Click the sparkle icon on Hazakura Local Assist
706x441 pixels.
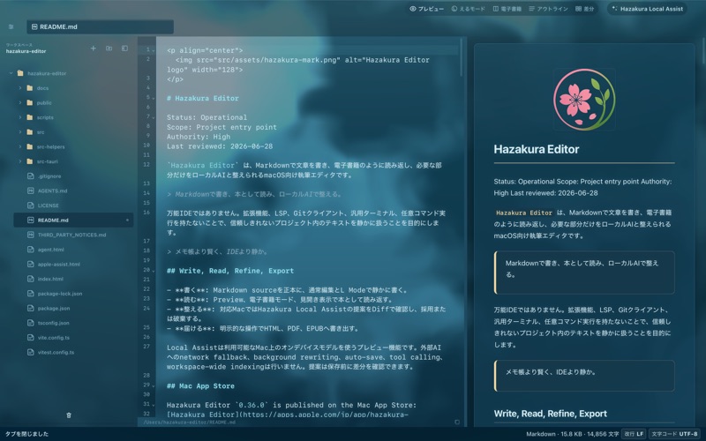pyautogui.click(x=614, y=9)
